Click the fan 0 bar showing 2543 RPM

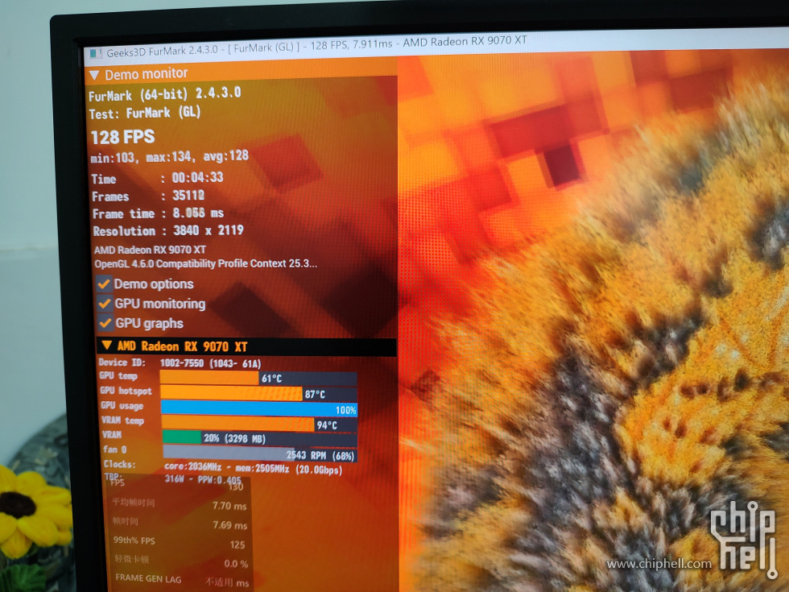coord(259,454)
